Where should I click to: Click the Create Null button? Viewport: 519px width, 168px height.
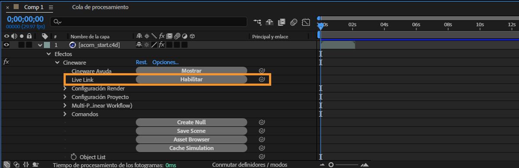(191, 123)
